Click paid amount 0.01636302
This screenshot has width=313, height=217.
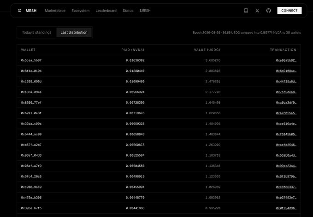click(x=135, y=60)
